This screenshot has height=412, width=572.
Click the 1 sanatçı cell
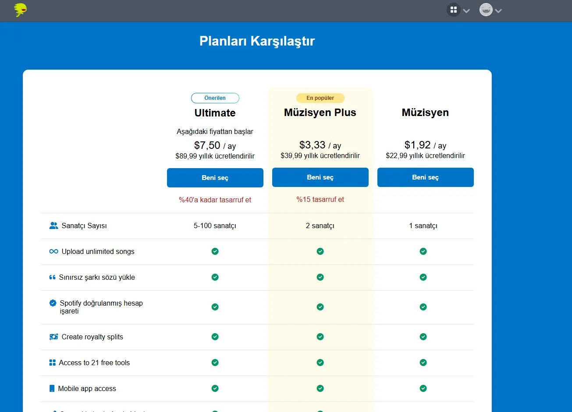(x=423, y=226)
